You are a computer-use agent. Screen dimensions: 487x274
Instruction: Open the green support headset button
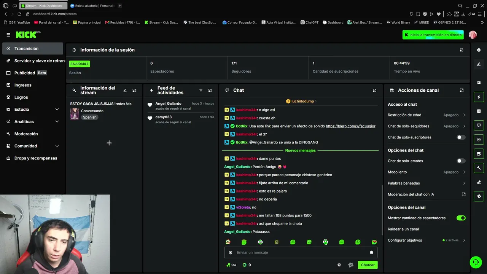[476, 262]
